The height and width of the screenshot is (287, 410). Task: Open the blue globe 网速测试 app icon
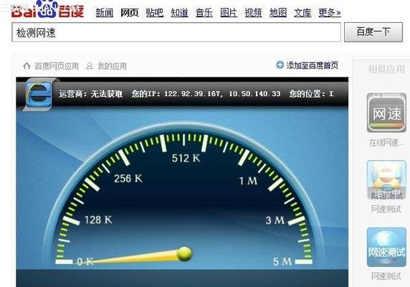[386, 248]
